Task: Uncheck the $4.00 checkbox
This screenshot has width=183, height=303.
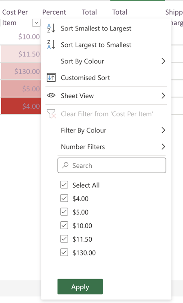Action: [64, 198]
